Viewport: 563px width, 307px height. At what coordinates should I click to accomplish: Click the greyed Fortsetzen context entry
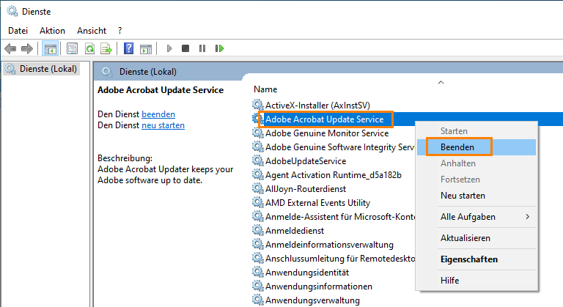pos(476,180)
